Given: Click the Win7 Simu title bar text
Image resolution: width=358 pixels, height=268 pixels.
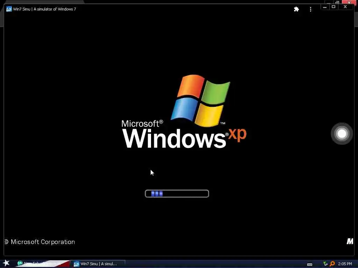Looking at the screenshot, I should click(44, 9).
